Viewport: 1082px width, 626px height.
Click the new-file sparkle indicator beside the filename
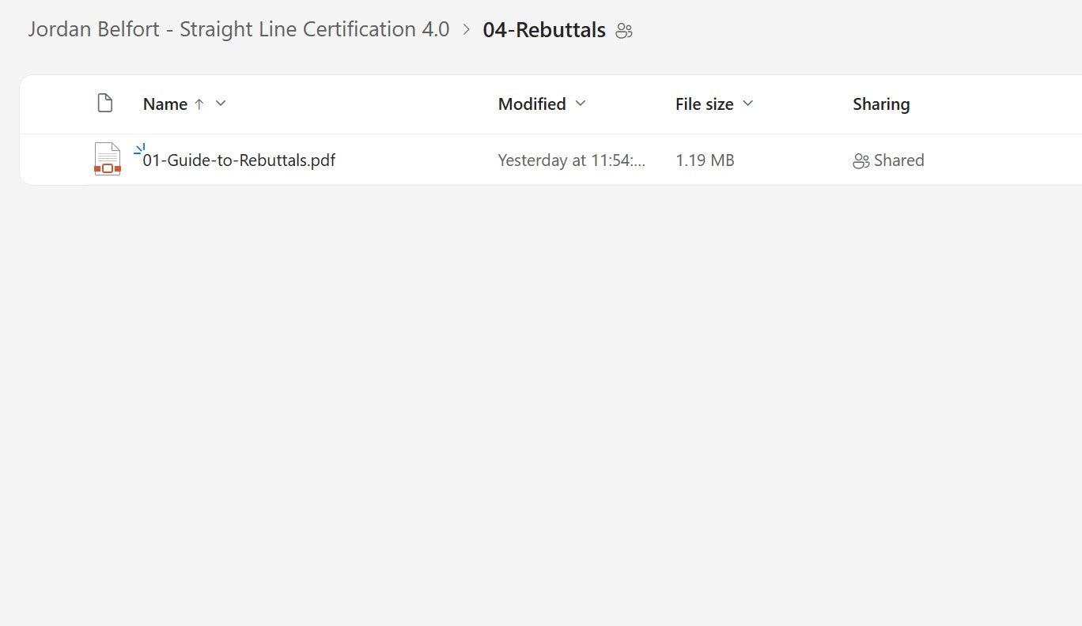(x=139, y=149)
